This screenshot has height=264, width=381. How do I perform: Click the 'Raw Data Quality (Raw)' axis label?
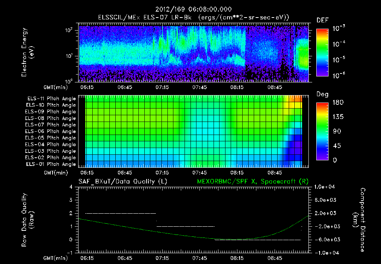pos(28,220)
